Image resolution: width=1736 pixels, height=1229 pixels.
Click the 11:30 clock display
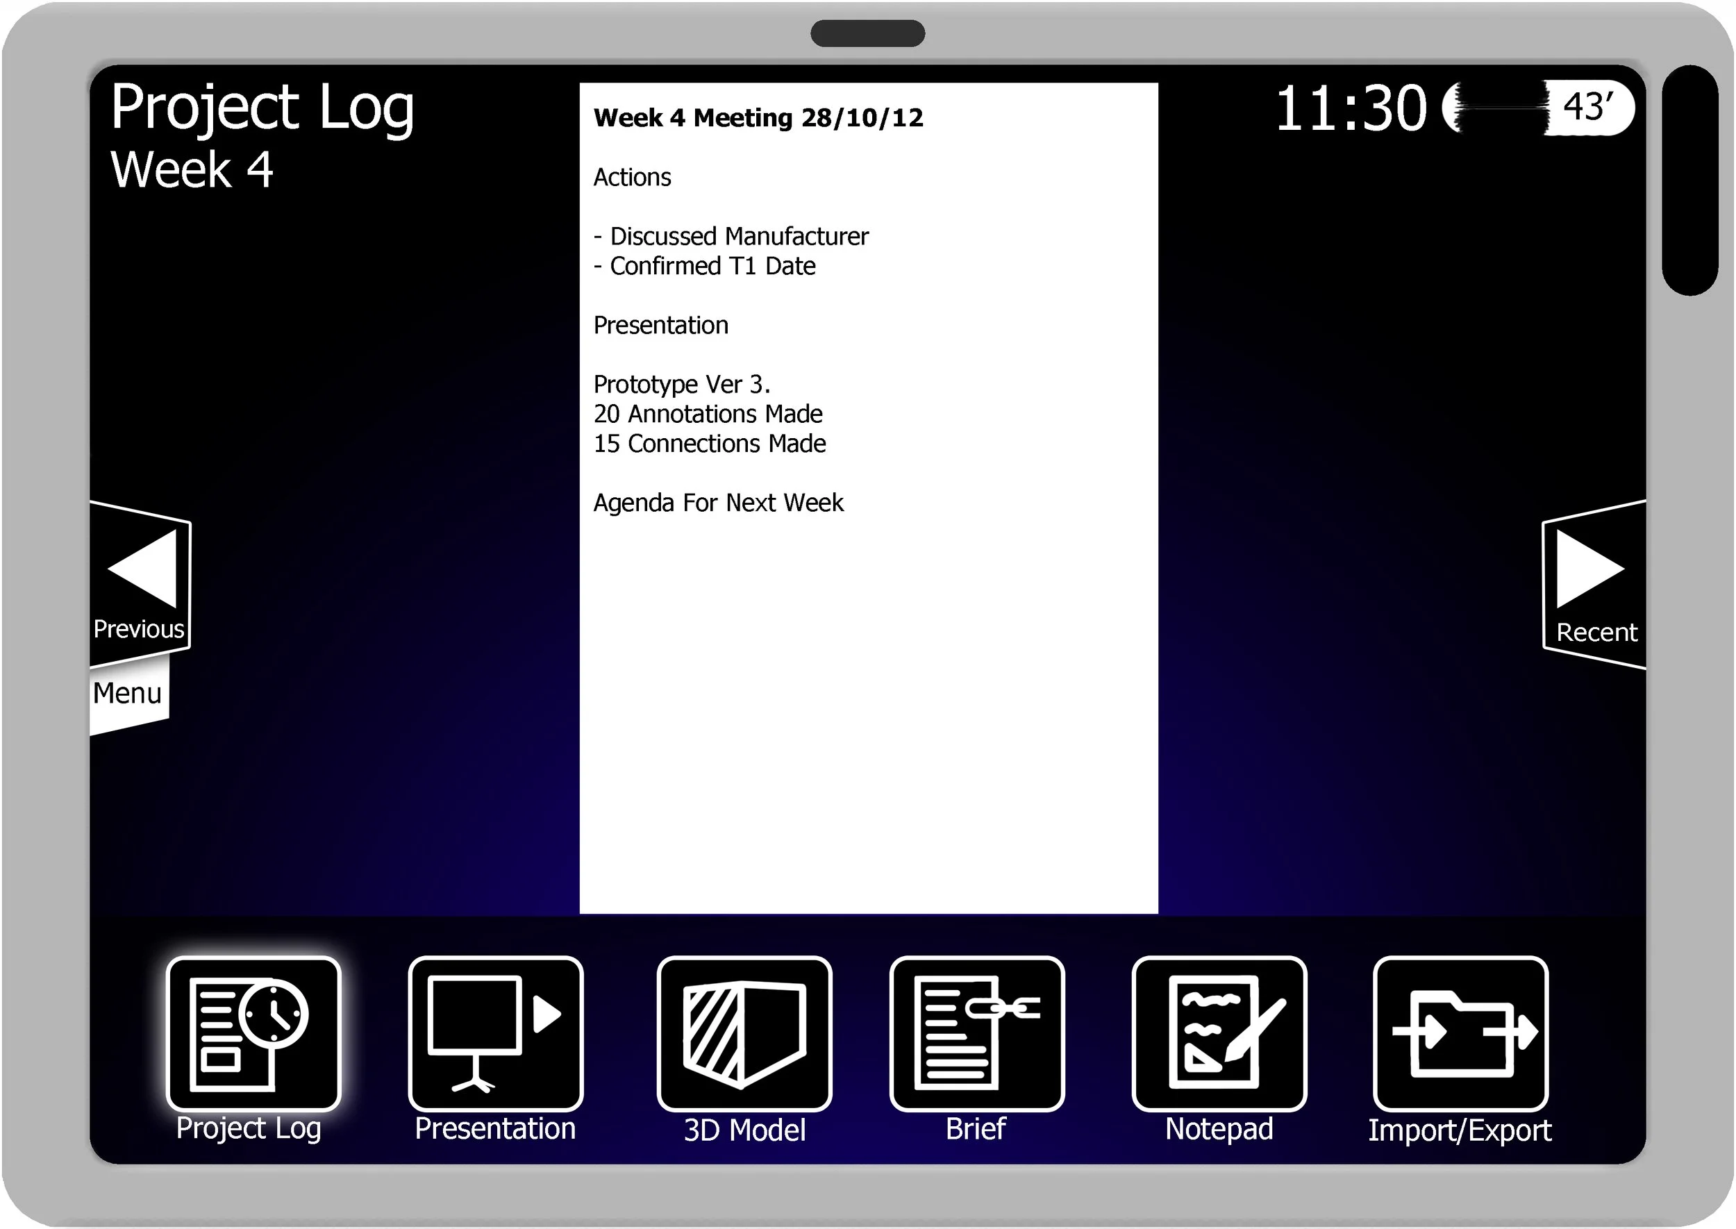tap(1351, 109)
